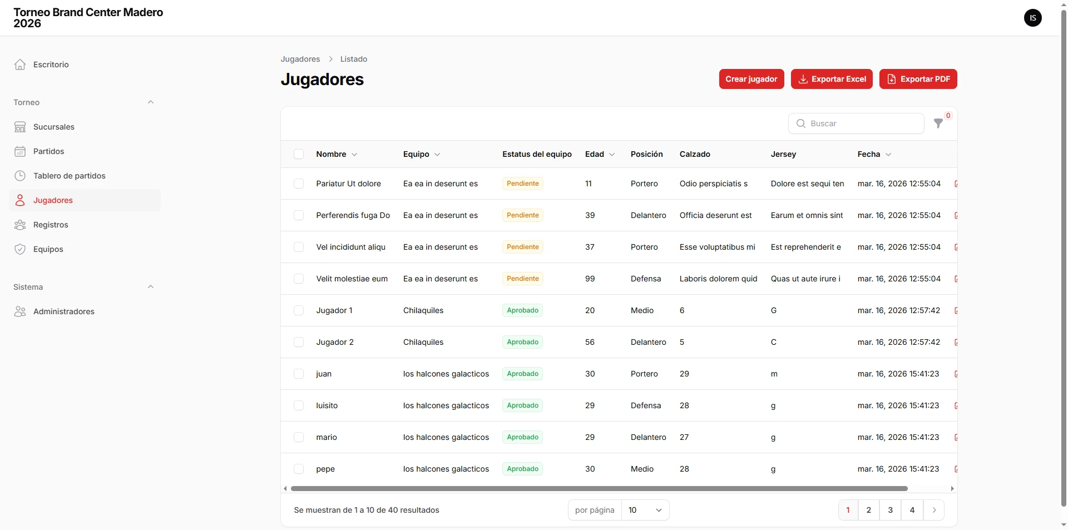This screenshot has height=530, width=1068.
Task: Sort table by Fecha column
Action: pyautogui.click(x=874, y=154)
